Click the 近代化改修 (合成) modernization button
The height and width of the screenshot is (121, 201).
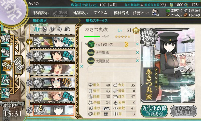tap(154, 111)
